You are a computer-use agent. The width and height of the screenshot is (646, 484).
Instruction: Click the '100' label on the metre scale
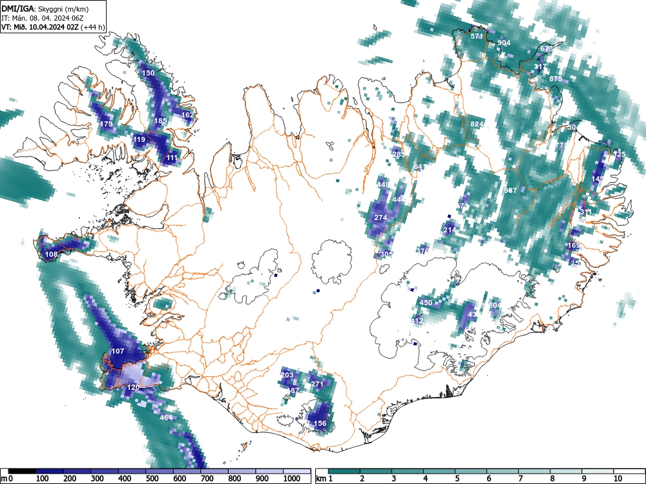43,478
